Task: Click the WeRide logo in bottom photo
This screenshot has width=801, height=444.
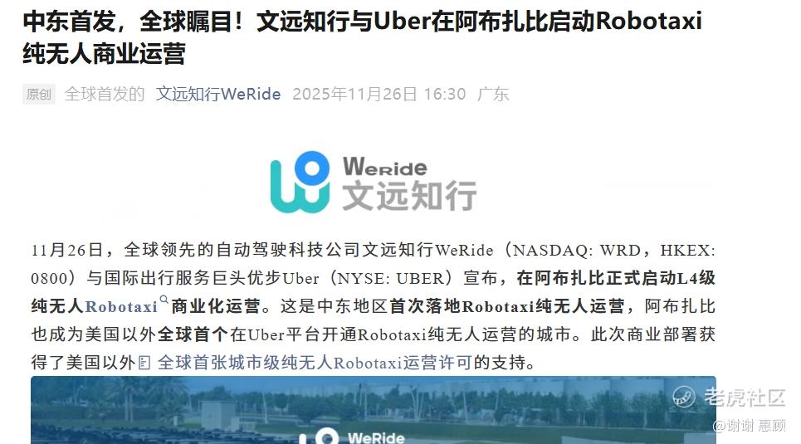Action: [353, 437]
